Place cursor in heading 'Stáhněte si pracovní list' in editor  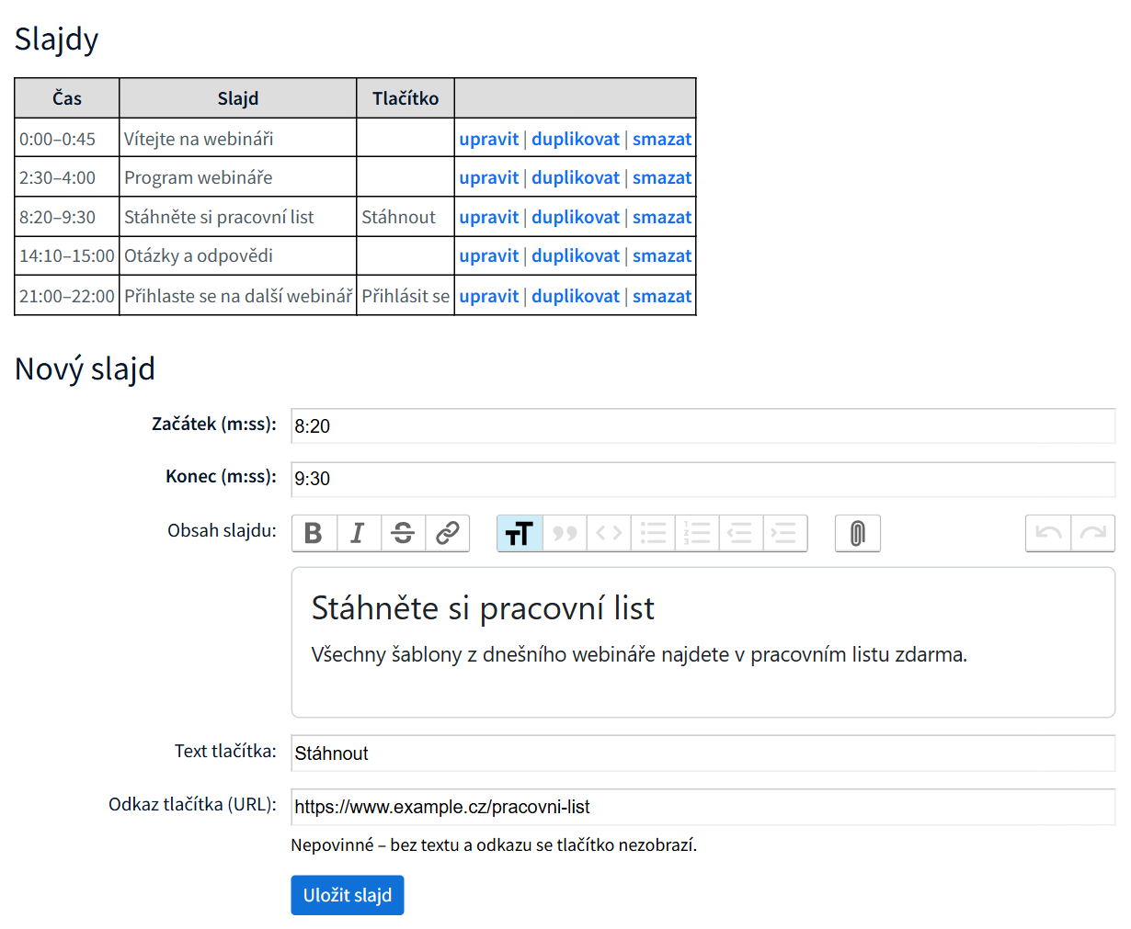pyautogui.click(x=483, y=608)
